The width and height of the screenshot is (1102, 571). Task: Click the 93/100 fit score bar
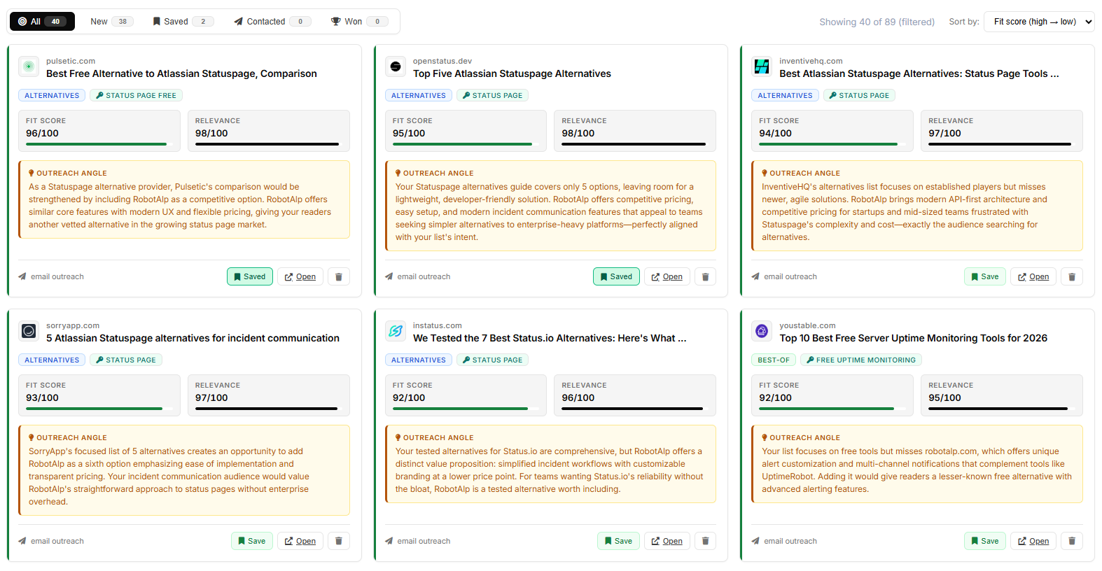coord(99,409)
